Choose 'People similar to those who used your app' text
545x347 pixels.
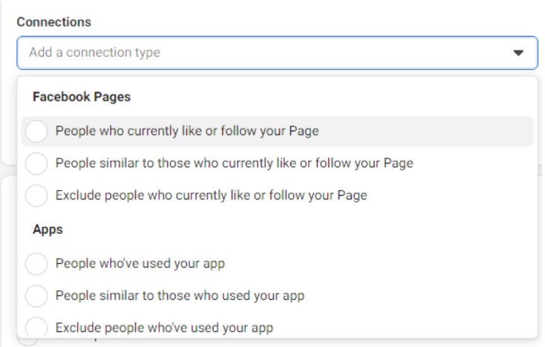(179, 295)
